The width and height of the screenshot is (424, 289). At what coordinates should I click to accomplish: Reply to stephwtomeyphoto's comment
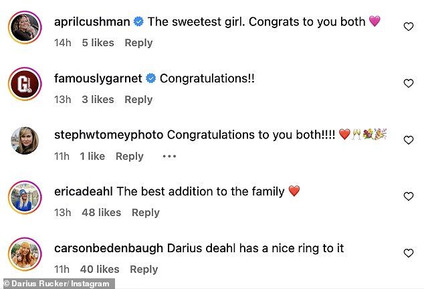pos(129,156)
